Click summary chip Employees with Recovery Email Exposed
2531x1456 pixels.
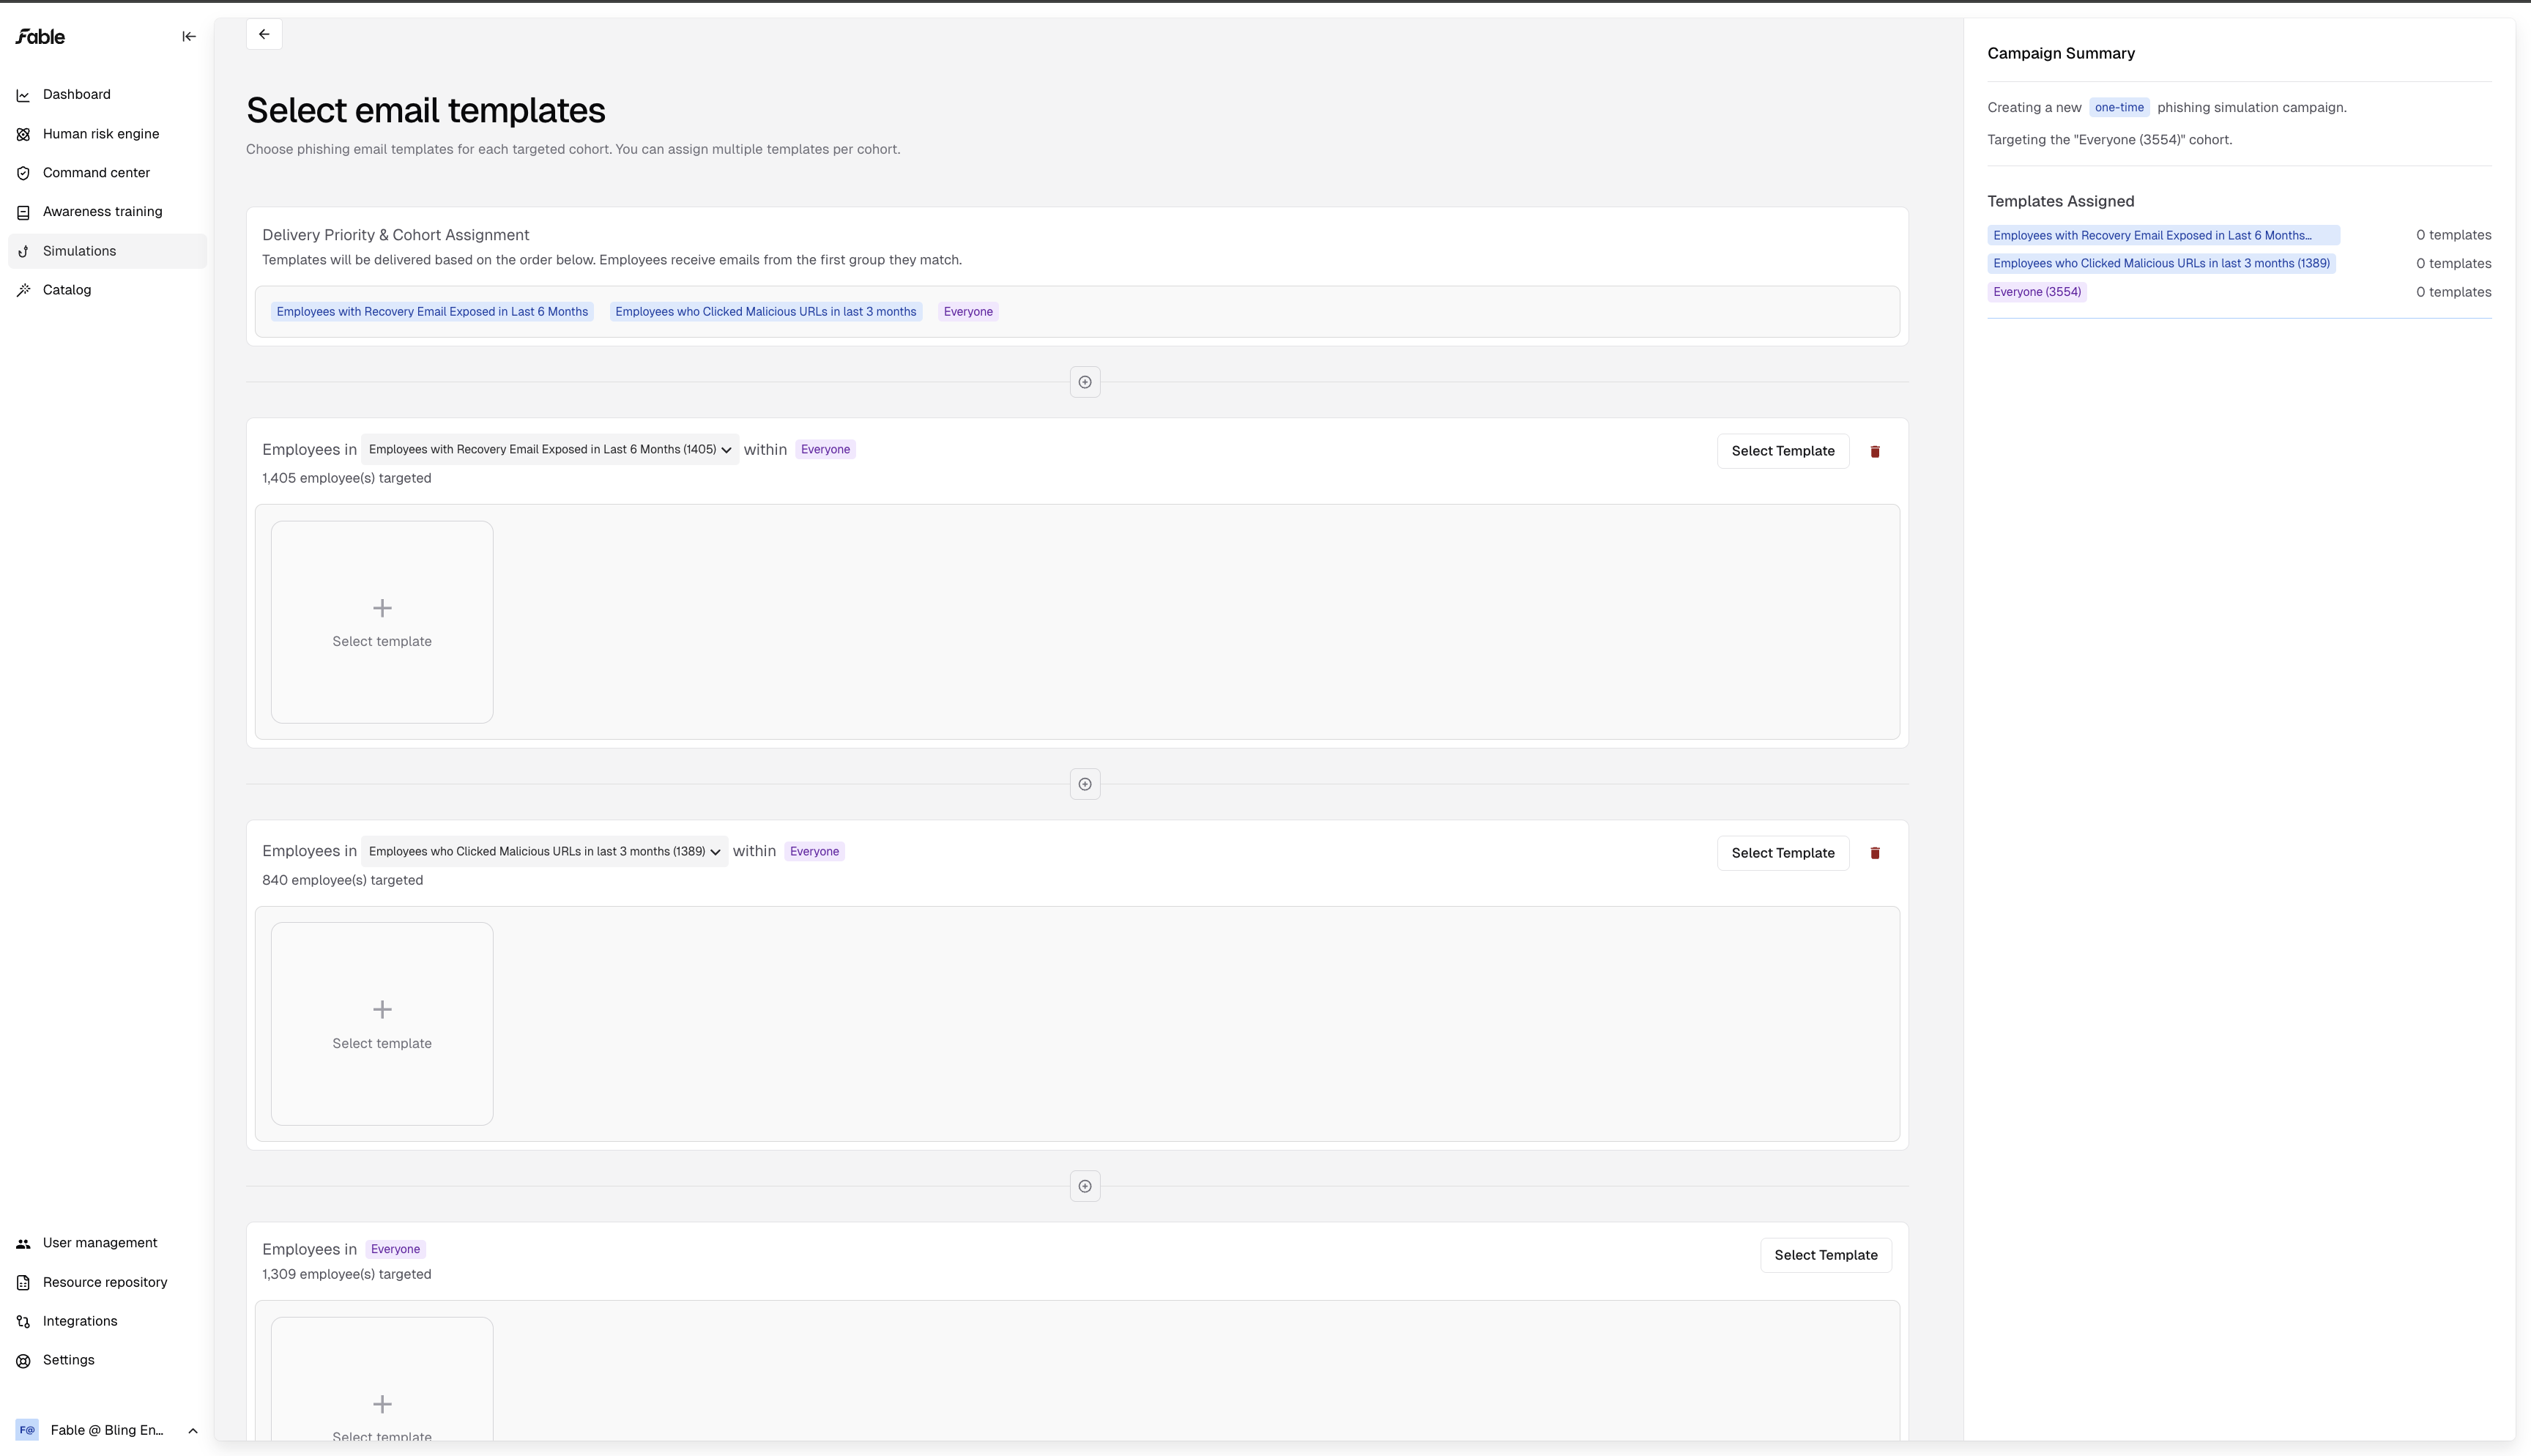pos(2163,236)
